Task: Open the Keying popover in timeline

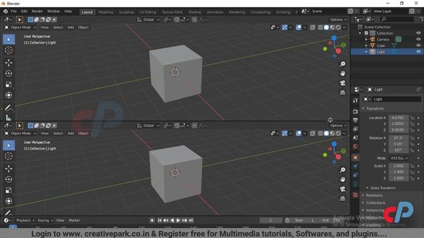Action: tap(45, 220)
